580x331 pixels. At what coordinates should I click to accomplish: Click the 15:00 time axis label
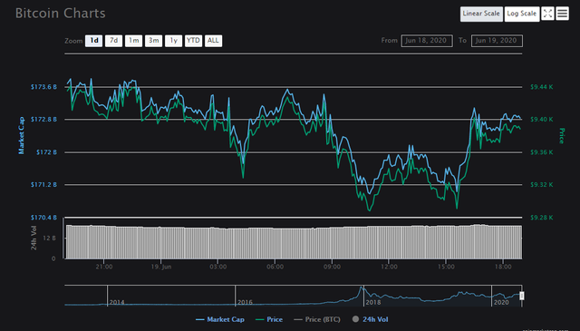(x=446, y=267)
